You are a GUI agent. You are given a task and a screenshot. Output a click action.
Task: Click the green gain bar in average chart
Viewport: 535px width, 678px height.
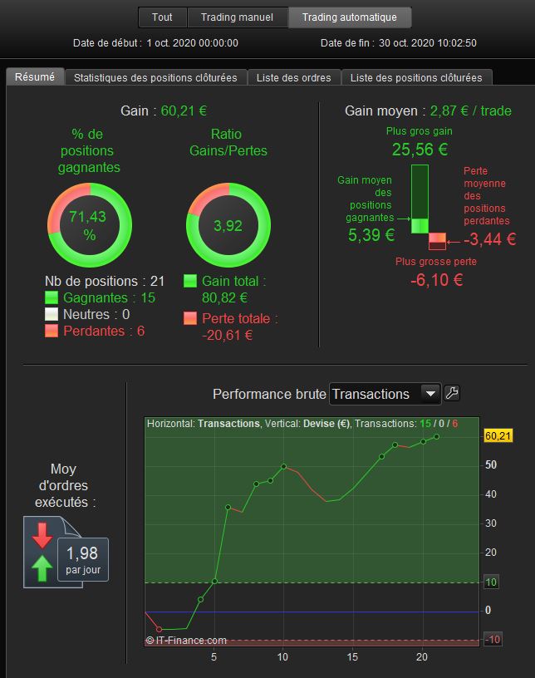(420, 199)
